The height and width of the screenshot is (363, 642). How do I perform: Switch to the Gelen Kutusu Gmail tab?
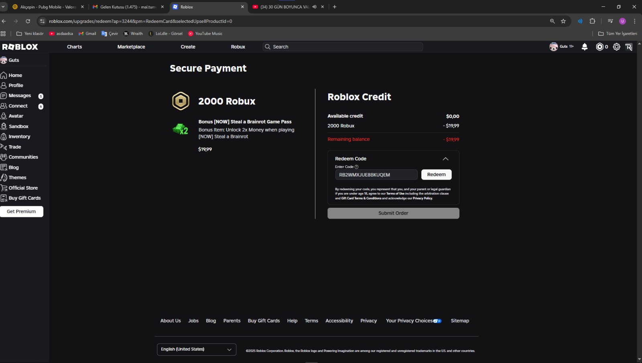(x=128, y=7)
